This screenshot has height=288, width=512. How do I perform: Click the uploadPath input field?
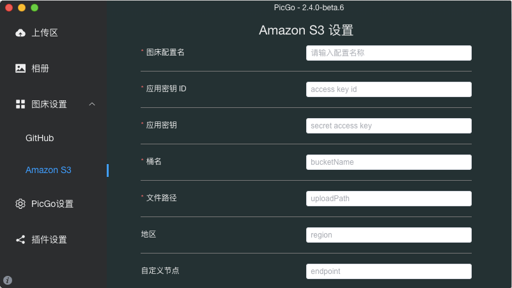click(389, 199)
